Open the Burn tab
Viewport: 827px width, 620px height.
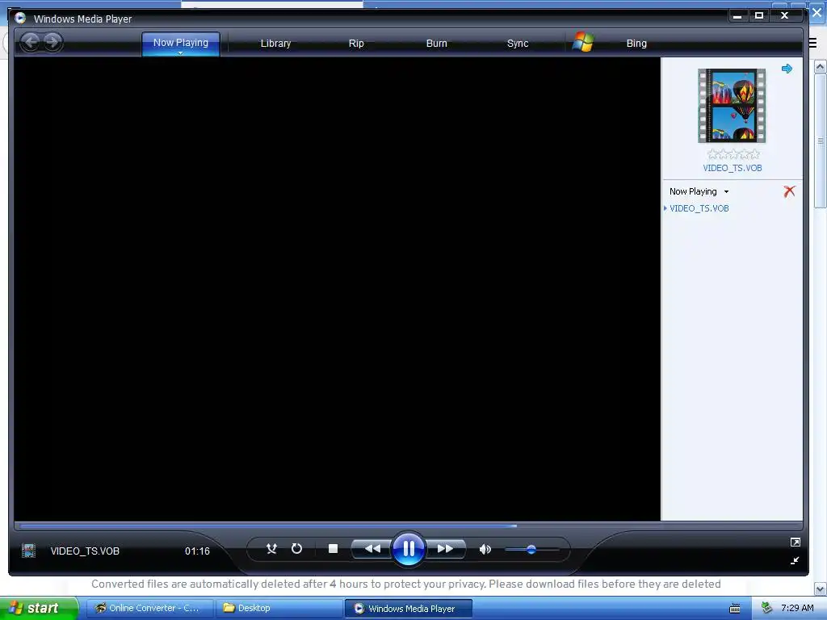(436, 44)
